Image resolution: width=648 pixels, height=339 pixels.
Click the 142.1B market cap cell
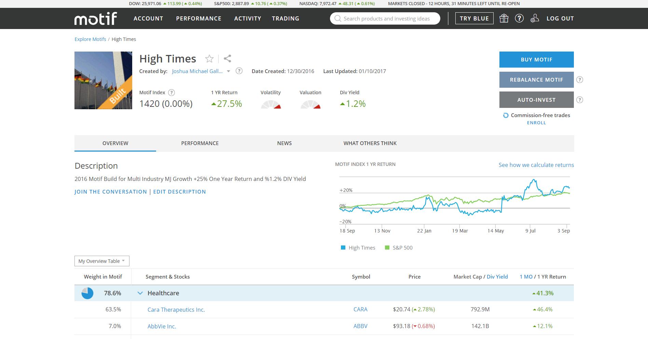click(x=480, y=326)
